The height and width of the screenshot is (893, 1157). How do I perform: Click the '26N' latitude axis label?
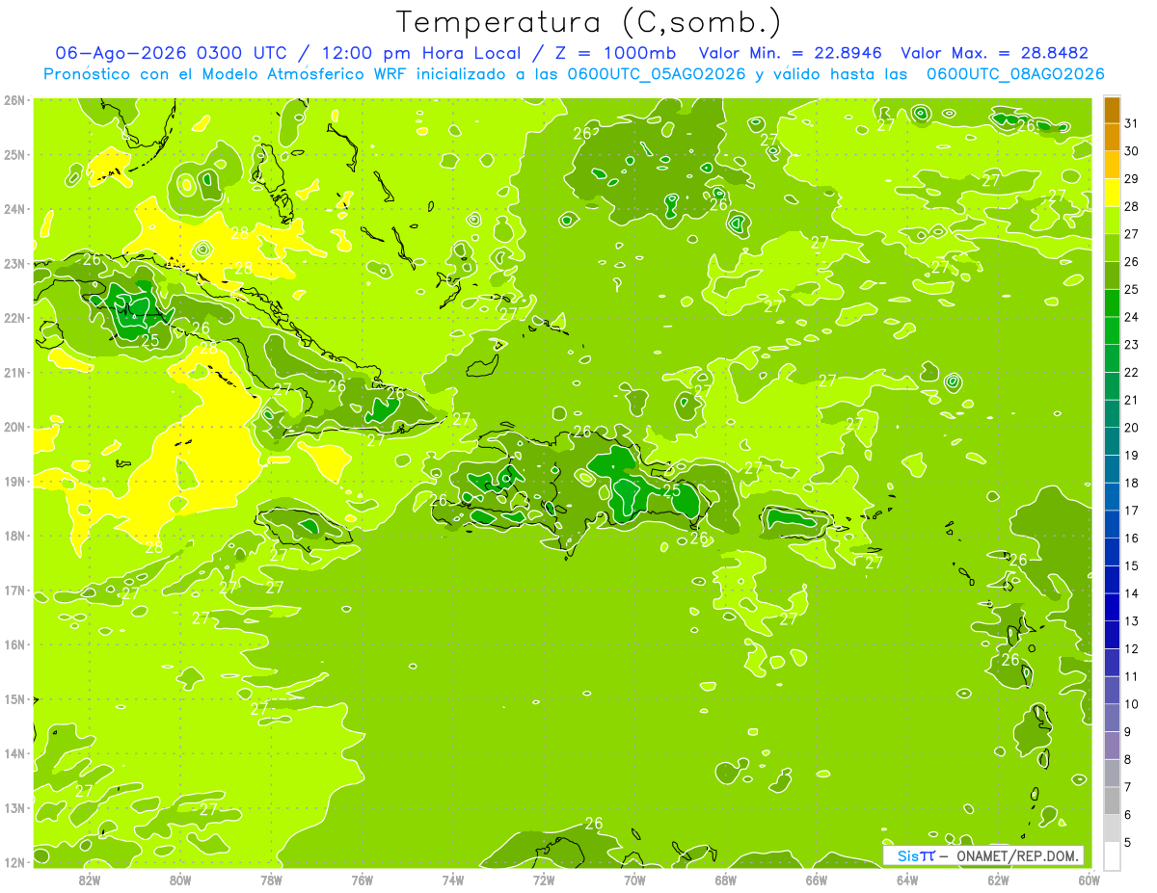[x=14, y=100]
